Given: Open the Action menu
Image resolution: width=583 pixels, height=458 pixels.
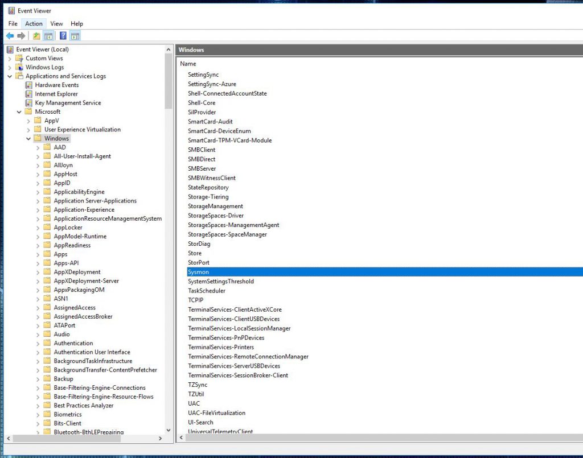Looking at the screenshot, I should [34, 23].
